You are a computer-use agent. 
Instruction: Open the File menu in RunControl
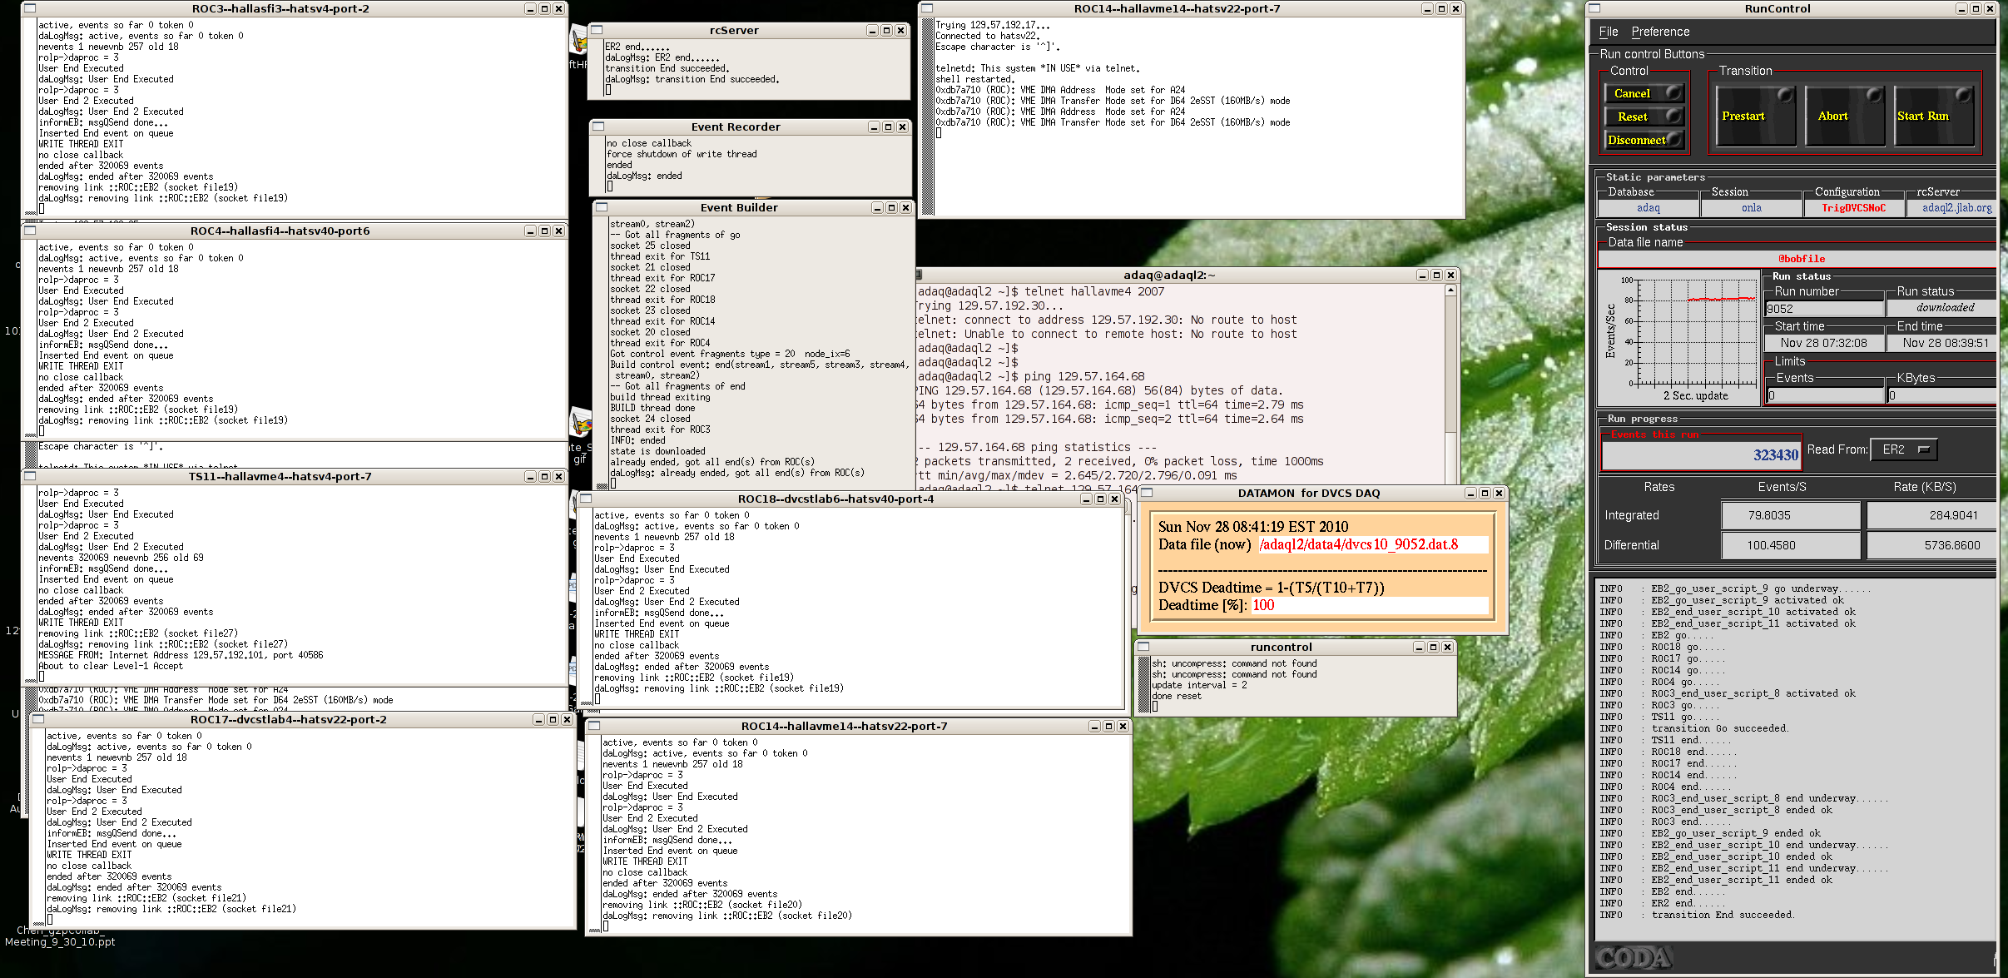(x=1609, y=32)
